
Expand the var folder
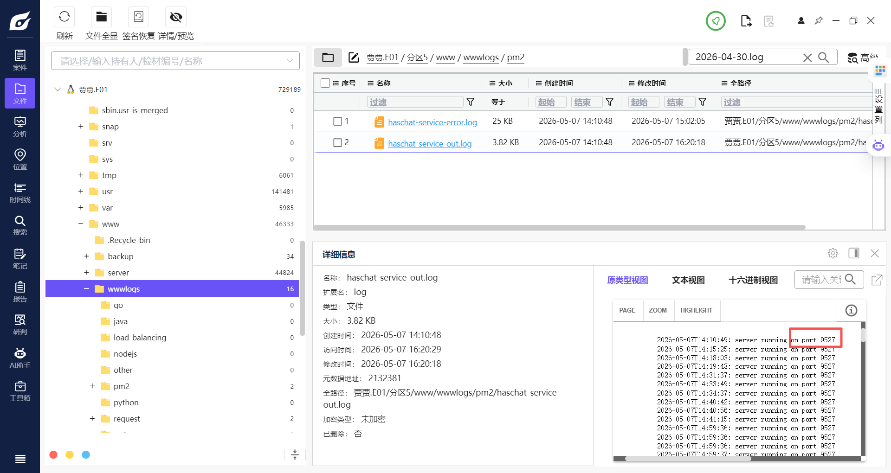coord(81,208)
